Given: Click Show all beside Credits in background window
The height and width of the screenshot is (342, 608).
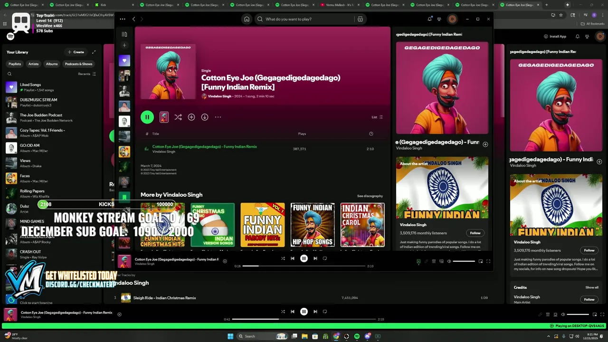Looking at the screenshot, I should (x=592, y=287).
